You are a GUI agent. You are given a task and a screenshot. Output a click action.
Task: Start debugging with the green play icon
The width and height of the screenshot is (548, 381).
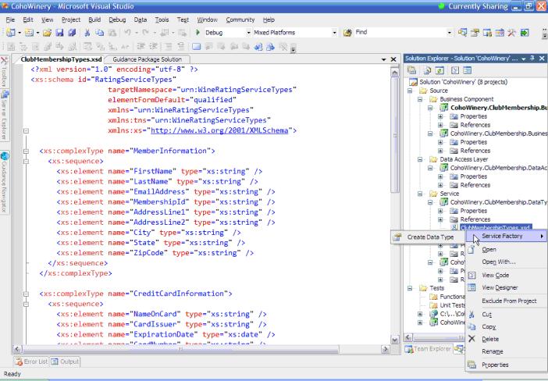tap(197, 33)
